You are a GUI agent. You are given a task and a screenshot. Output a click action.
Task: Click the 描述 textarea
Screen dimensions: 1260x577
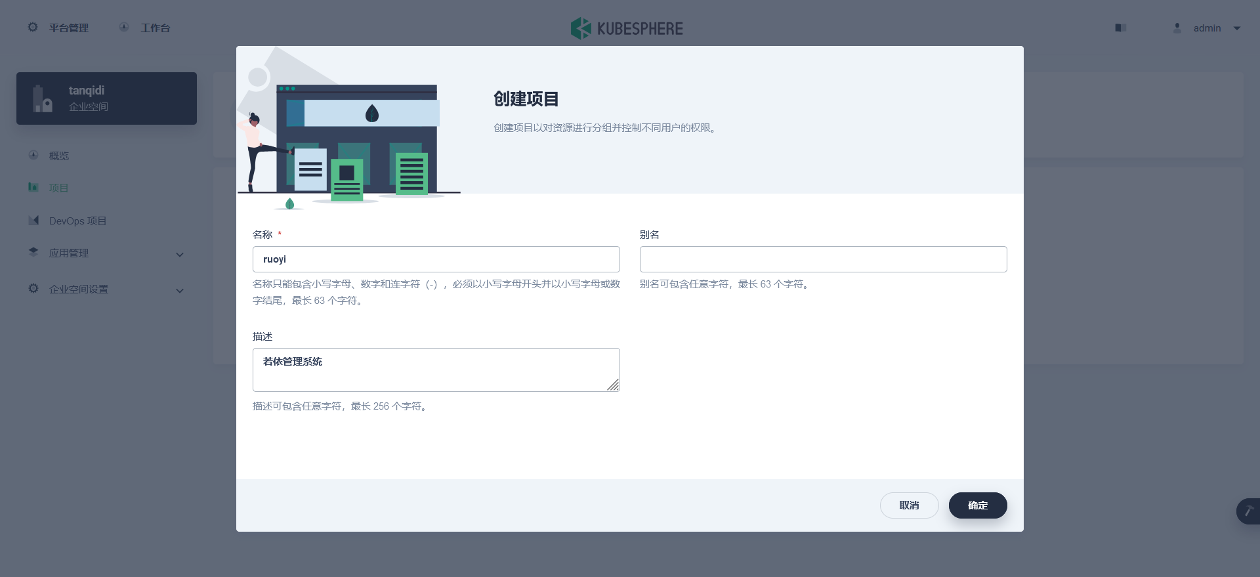[436, 370]
